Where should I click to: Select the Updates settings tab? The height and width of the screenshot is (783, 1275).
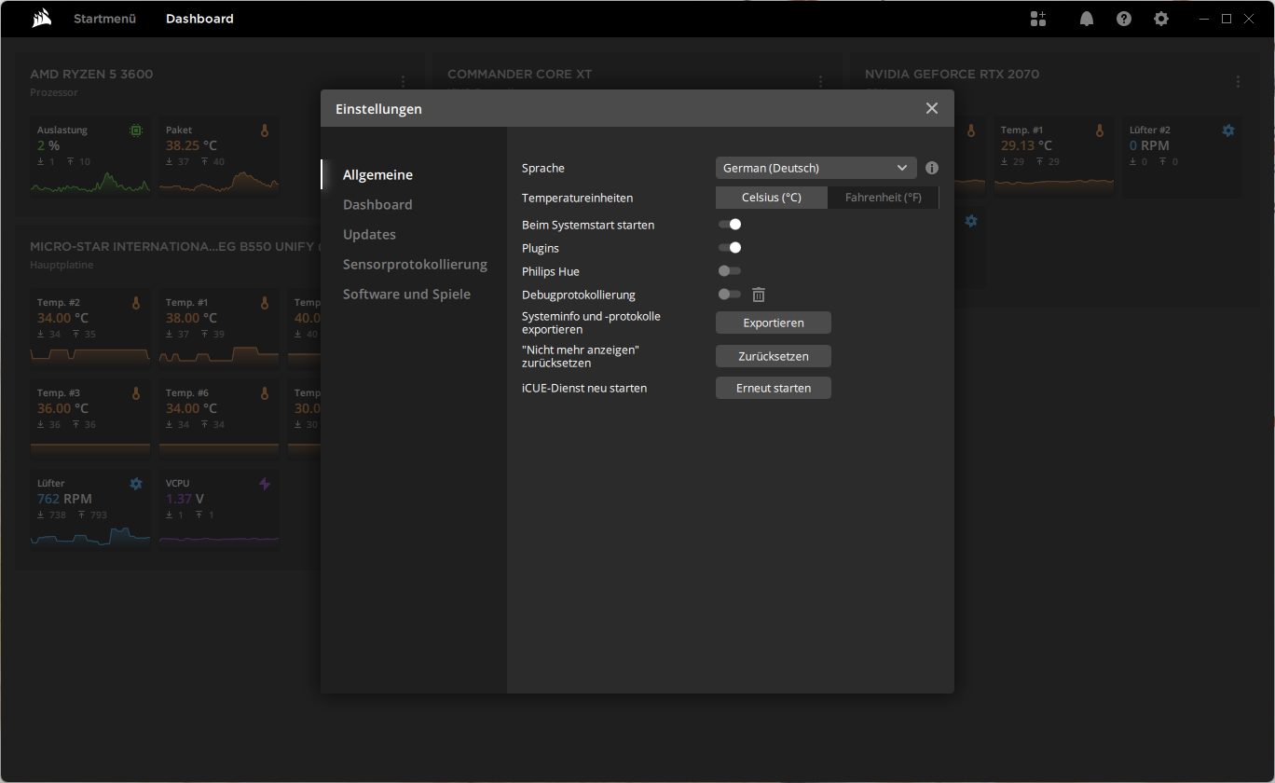point(369,234)
